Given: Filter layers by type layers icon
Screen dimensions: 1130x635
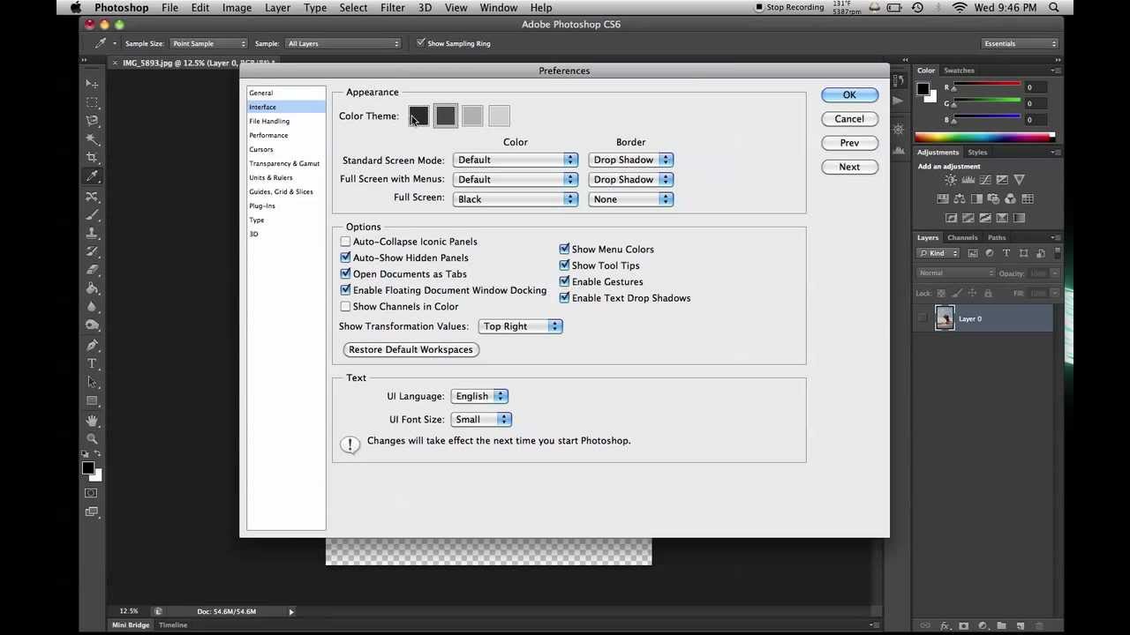Looking at the screenshot, I should (1006, 253).
